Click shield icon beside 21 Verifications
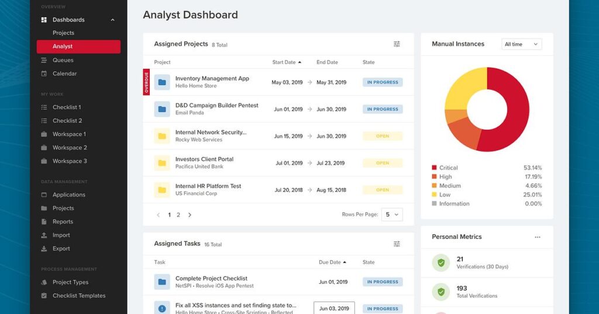Viewport: 599px width, 314px height. [441, 263]
